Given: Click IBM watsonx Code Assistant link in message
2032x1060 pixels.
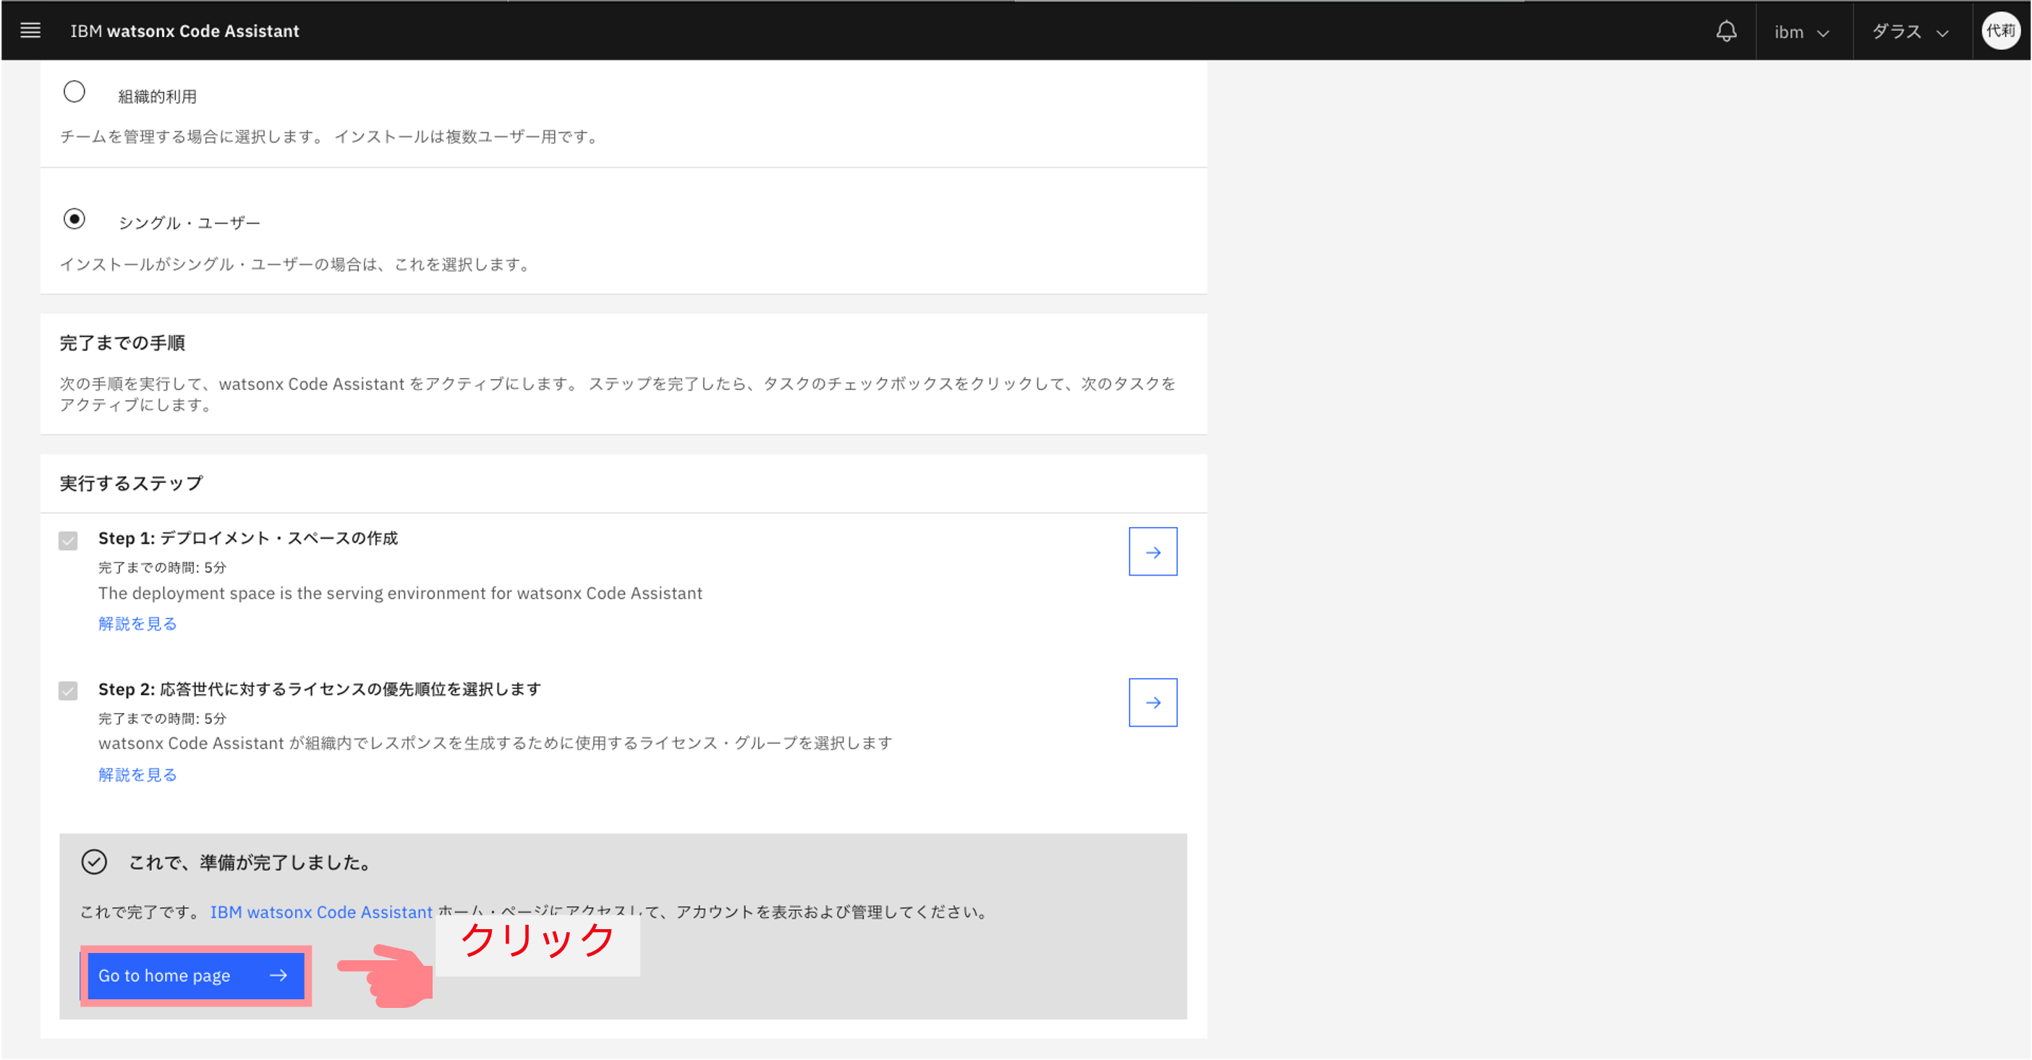Looking at the screenshot, I should (321, 912).
